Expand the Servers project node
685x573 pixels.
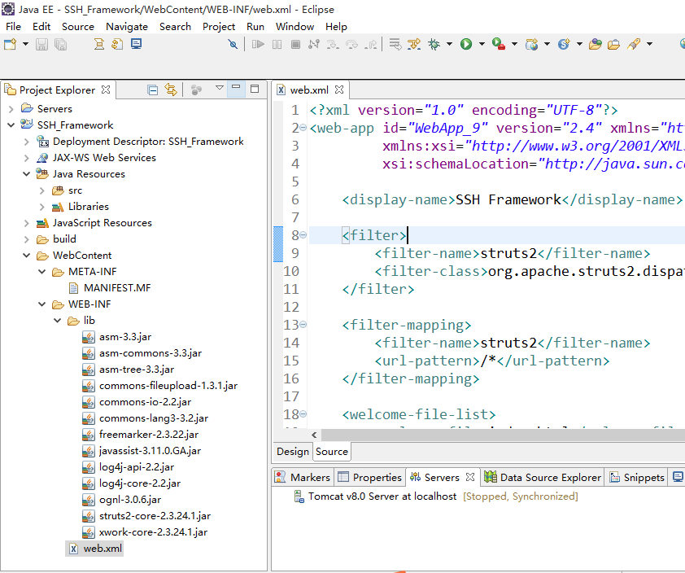click(x=11, y=109)
